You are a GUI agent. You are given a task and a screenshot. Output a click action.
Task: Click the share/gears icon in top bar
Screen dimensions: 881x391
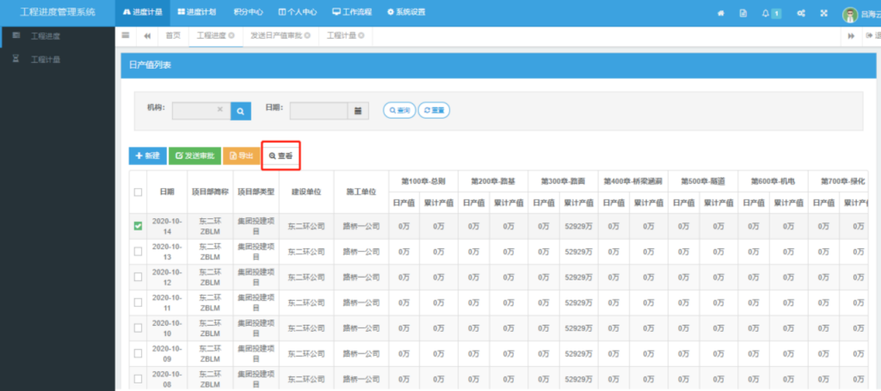click(x=801, y=13)
